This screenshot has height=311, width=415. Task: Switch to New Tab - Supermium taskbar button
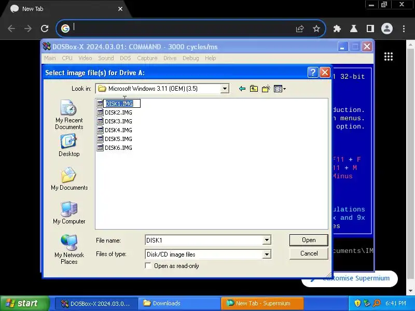point(262,303)
